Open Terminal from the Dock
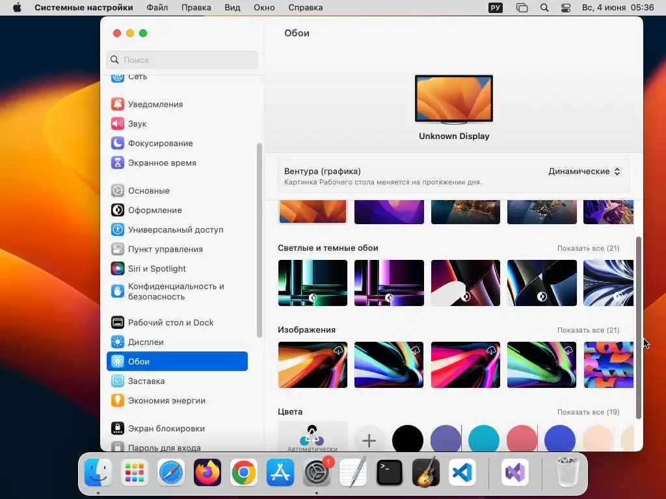This screenshot has width=666, height=499. [x=390, y=472]
